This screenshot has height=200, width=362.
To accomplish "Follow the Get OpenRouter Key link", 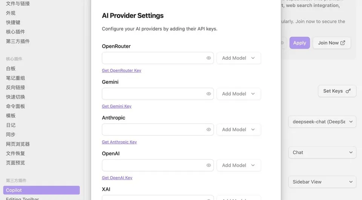I will point(121,71).
